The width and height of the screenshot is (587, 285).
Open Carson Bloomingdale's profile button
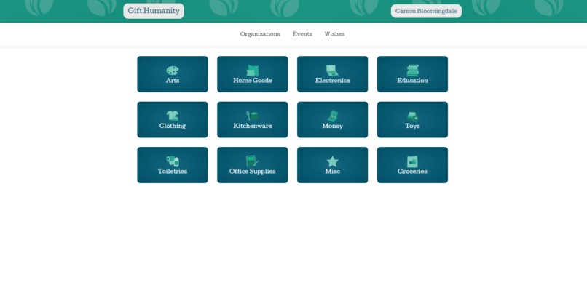426,11
